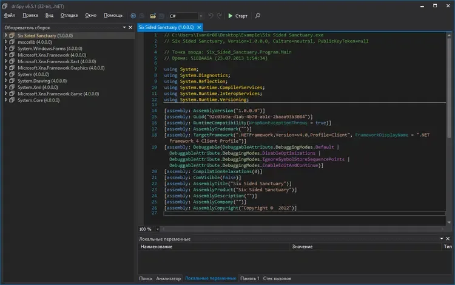The image size is (455, 285).
Task: Close the assembly explorer panel
Action: [132, 27]
